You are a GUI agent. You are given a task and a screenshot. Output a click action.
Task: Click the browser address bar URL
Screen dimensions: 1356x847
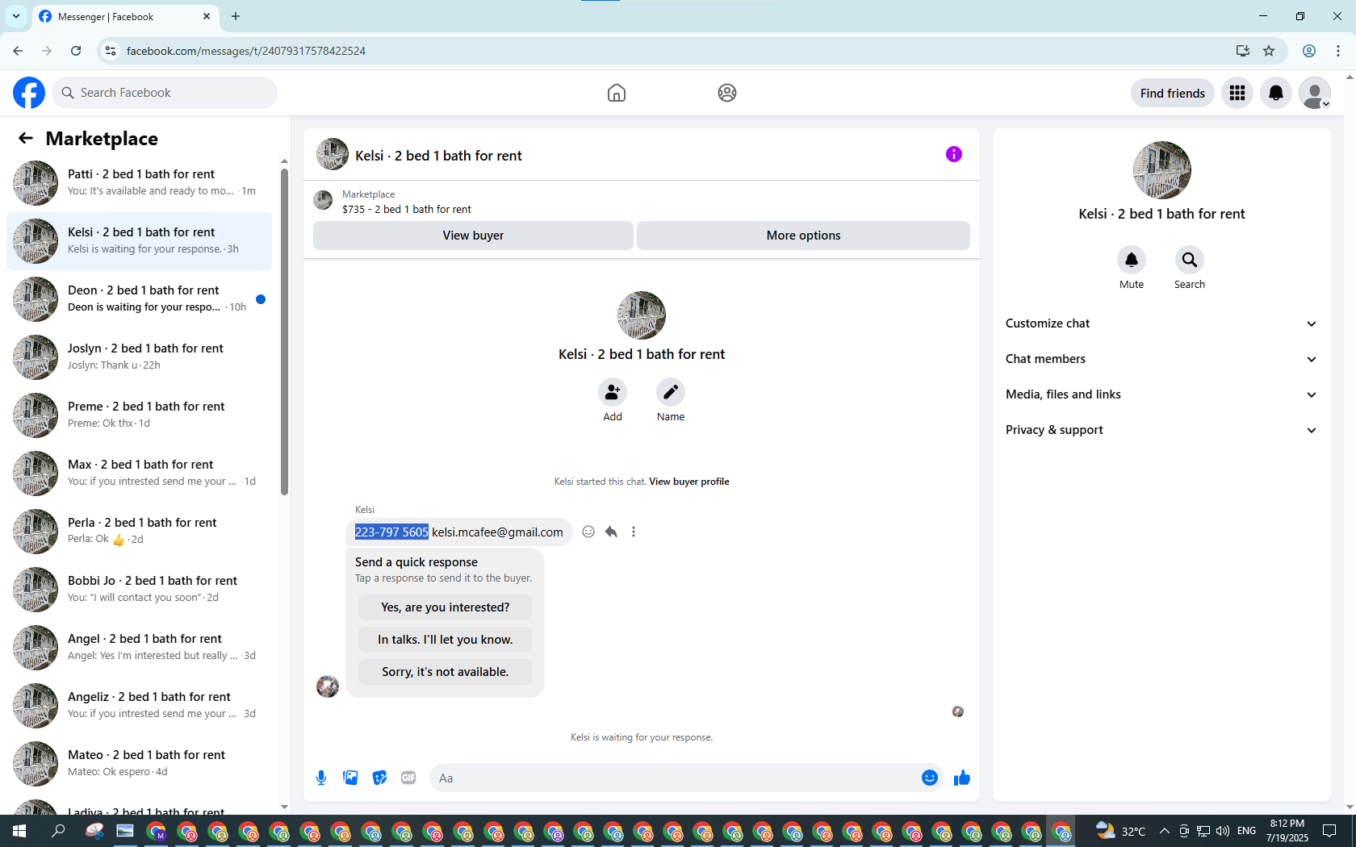[x=246, y=51]
